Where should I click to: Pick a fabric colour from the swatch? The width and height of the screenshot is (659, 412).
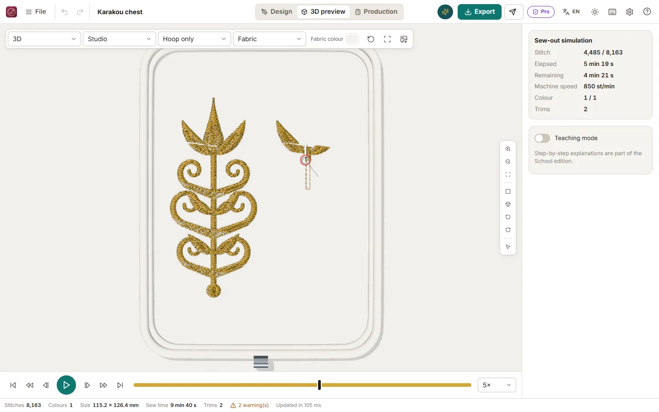352,39
